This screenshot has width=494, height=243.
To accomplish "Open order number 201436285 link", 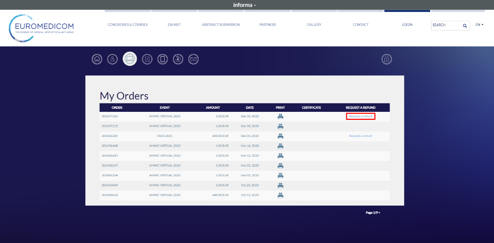I will pos(110,136).
